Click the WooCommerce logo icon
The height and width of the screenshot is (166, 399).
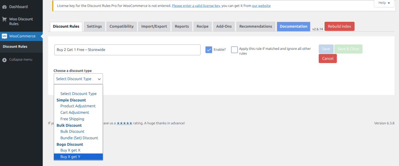coord(5,36)
